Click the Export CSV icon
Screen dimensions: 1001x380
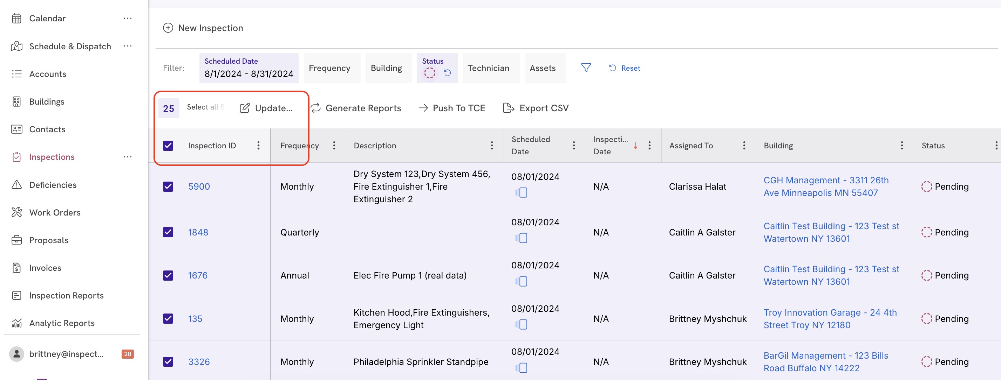coord(508,108)
